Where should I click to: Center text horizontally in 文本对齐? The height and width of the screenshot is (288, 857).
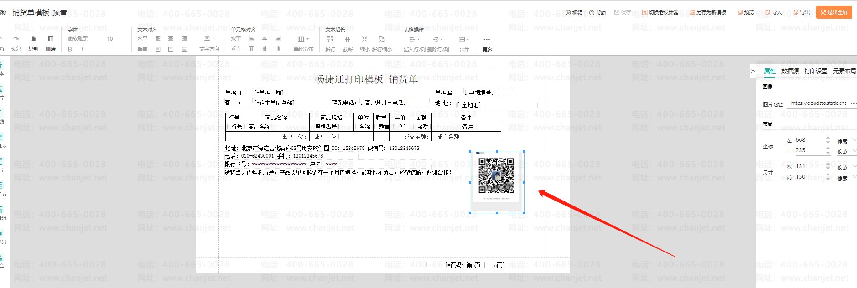pyautogui.click(x=171, y=39)
